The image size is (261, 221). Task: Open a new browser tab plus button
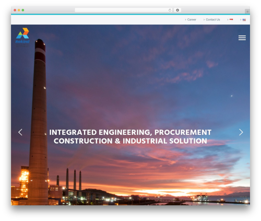(247, 11)
